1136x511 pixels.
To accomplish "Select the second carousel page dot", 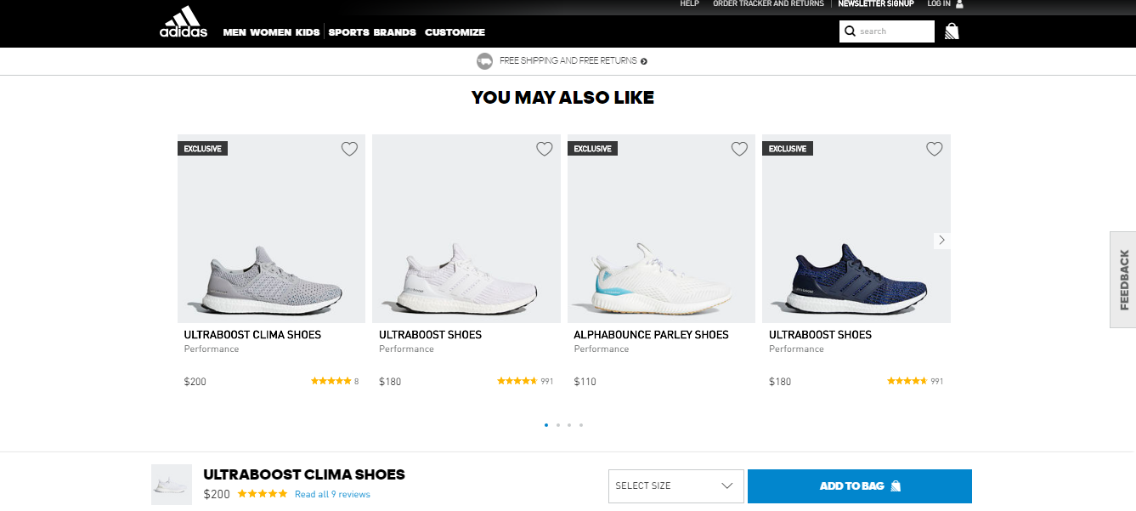I will tap(557, 424).
